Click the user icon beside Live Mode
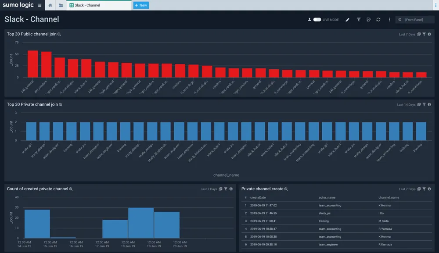This screenshot has height=253, width=439. 309,20
